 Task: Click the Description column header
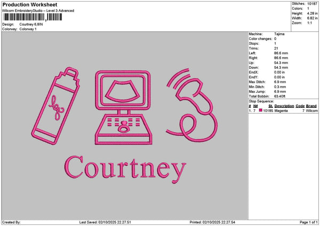[x=284, y=106]
